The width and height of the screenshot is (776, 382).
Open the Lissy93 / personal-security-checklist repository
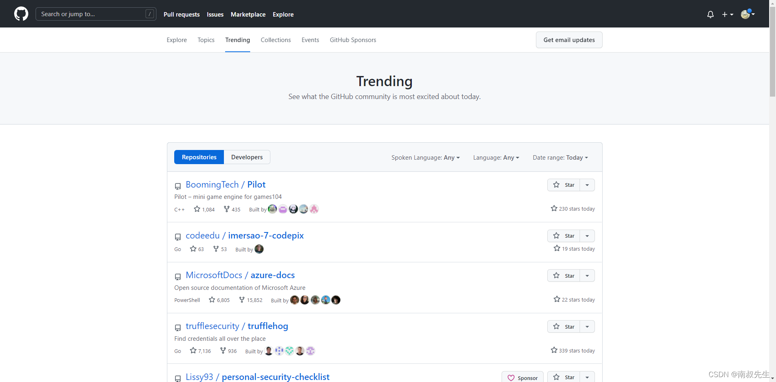pyautogui.click(x=257, y=377)
